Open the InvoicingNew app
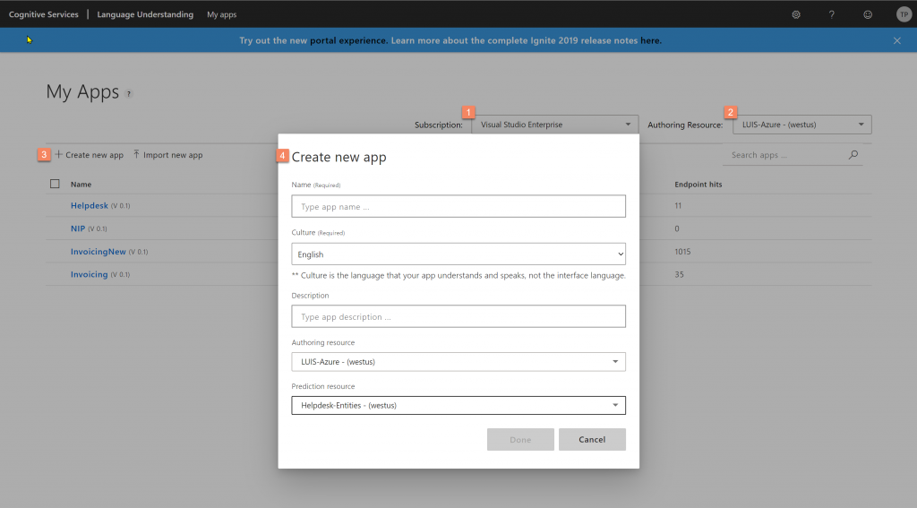Viewport: 917px width, 508px height. tap(99, 252)
